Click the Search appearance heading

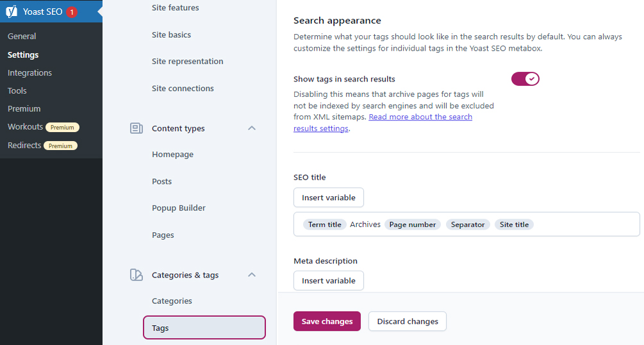pos(337,21)
